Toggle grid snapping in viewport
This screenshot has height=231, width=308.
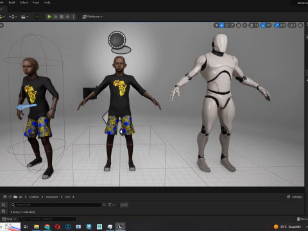tap(252, 26)
